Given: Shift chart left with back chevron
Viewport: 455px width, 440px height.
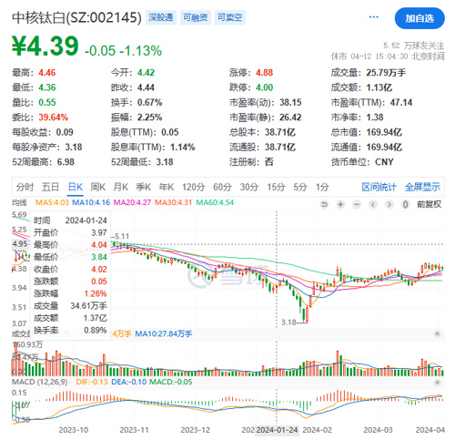Looking at the screenshot, I should pyautogui.click(x=373, y=204).
